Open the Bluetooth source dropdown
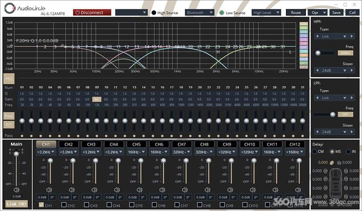The width and height of the screenshot is (362, 211). (200, 13)
